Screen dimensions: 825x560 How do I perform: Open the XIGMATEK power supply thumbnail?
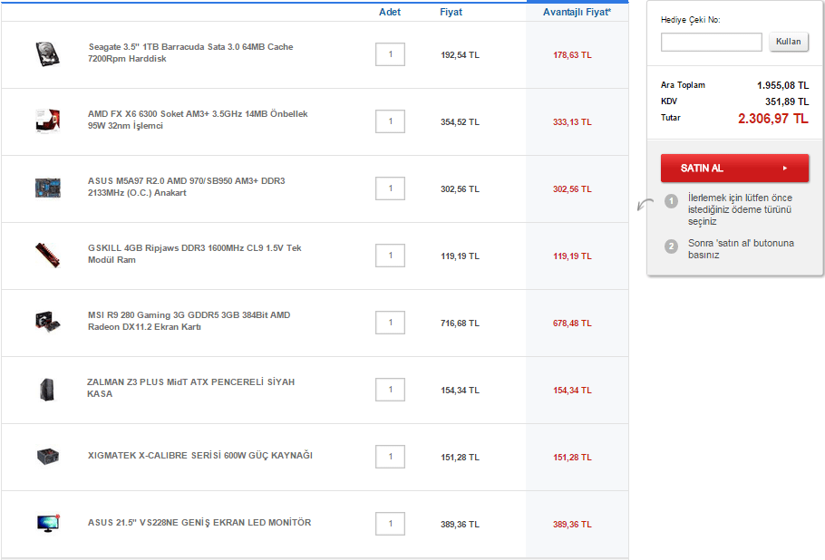point(47,456)
